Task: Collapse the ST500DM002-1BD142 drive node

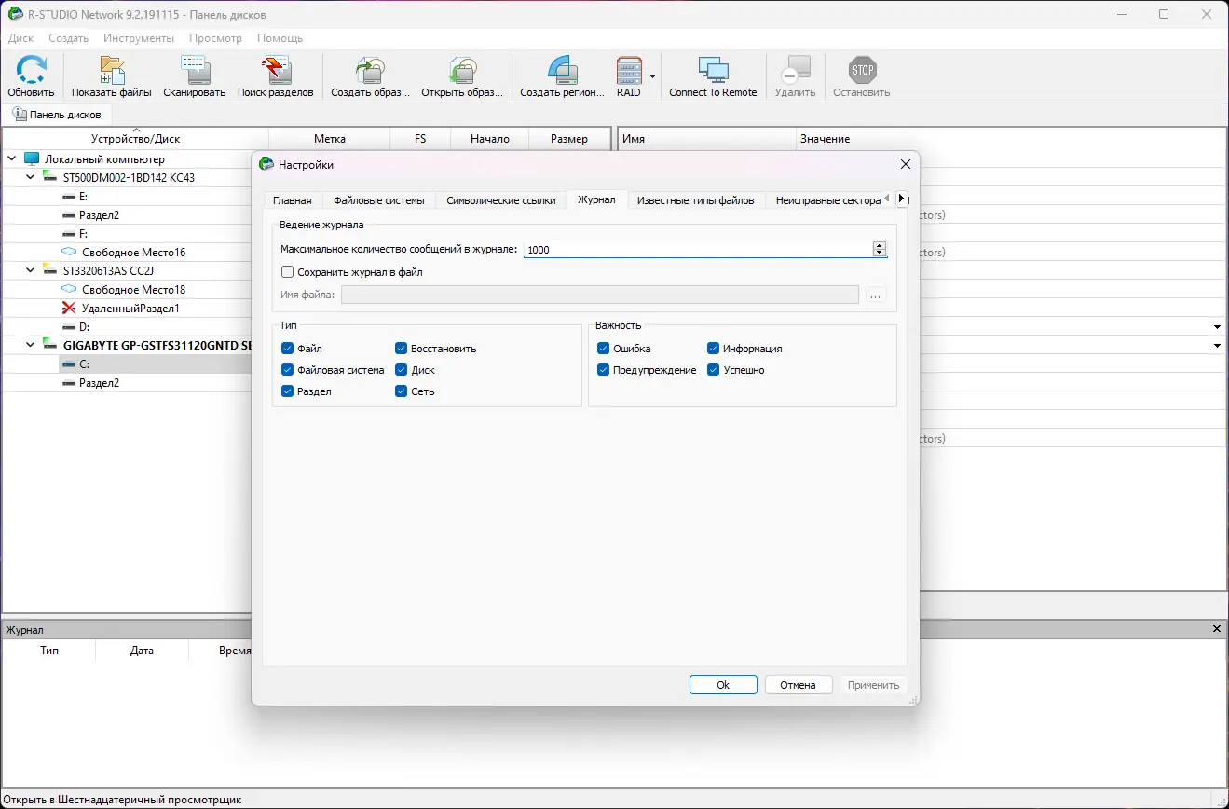Action: 31,177
